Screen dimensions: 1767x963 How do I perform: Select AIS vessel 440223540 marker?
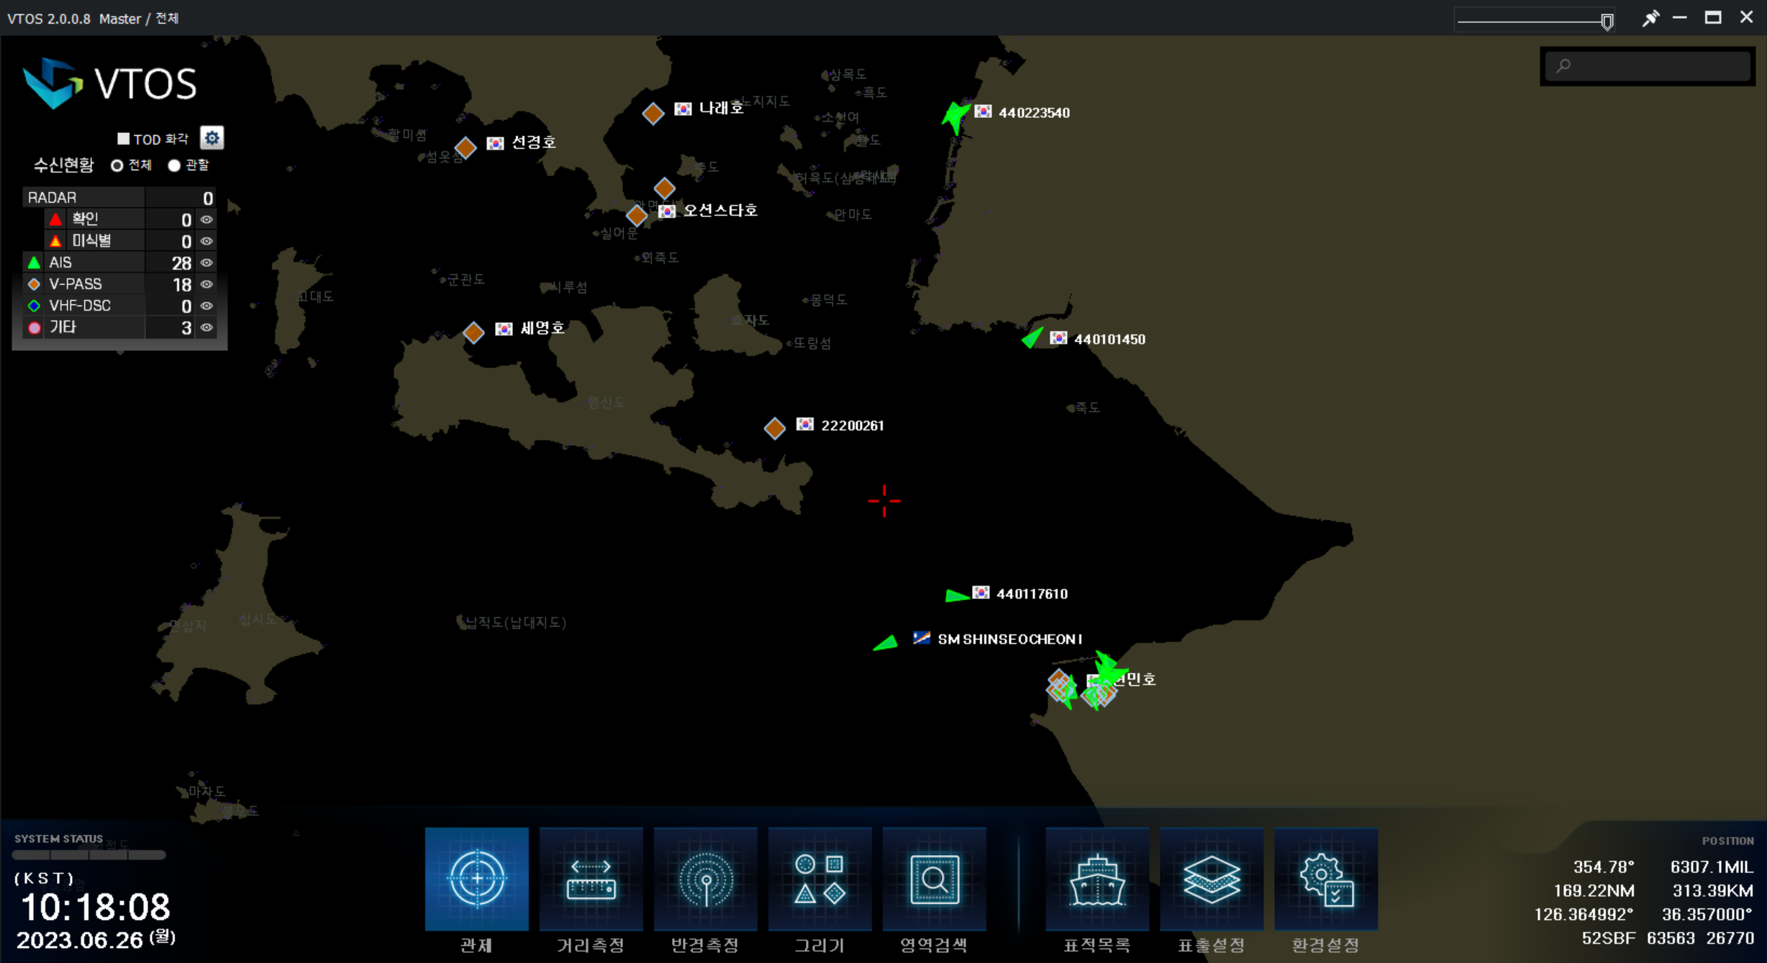[x=955, y=116]
